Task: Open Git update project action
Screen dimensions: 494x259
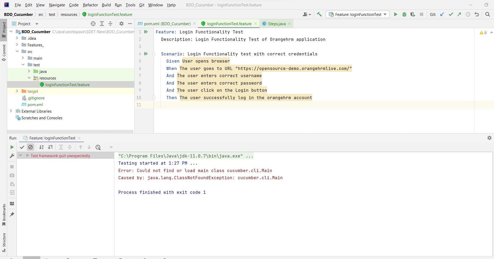Action: click(x=442, y=14)
